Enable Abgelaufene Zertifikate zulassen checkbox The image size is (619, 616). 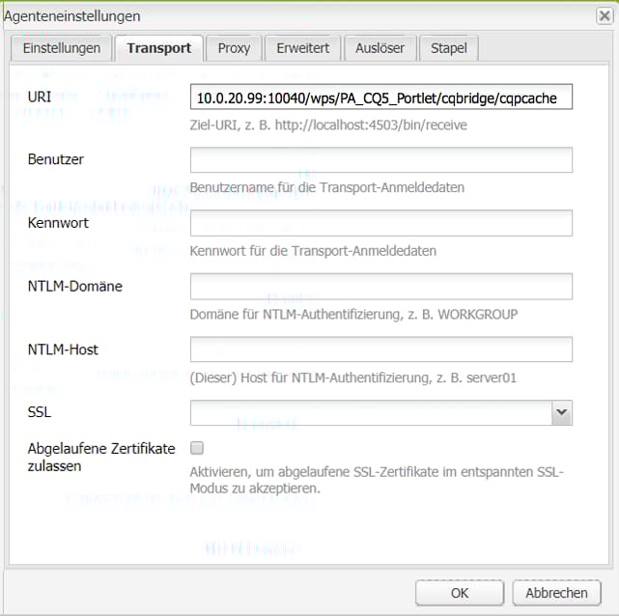coord(197,448)
